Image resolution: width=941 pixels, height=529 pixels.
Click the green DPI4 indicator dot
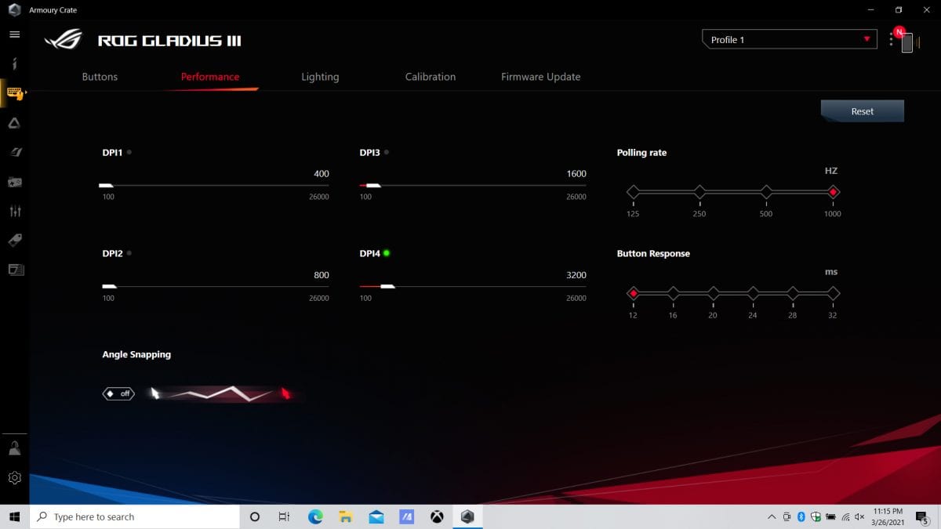(x=387, y=253)
